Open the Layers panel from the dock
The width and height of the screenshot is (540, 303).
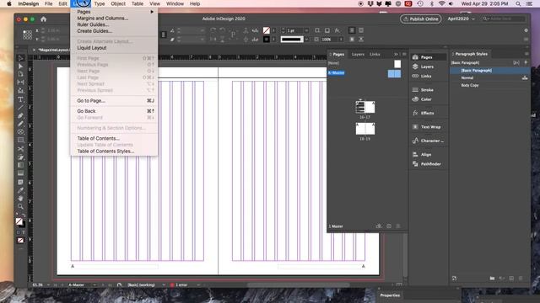click(427, 66)
